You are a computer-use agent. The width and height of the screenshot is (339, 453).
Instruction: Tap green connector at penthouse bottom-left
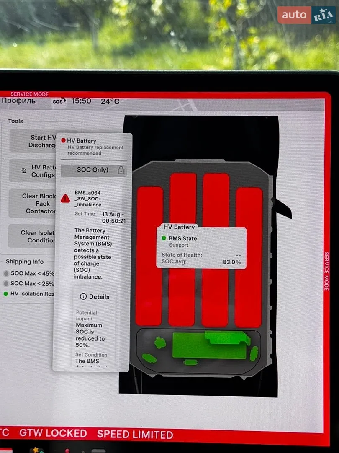pyautogui.click(x=149, y=358)
